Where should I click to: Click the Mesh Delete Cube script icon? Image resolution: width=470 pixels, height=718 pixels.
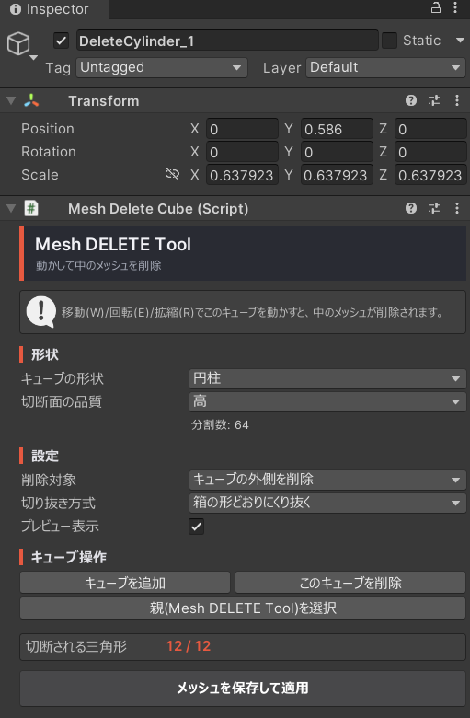point(31,208)
